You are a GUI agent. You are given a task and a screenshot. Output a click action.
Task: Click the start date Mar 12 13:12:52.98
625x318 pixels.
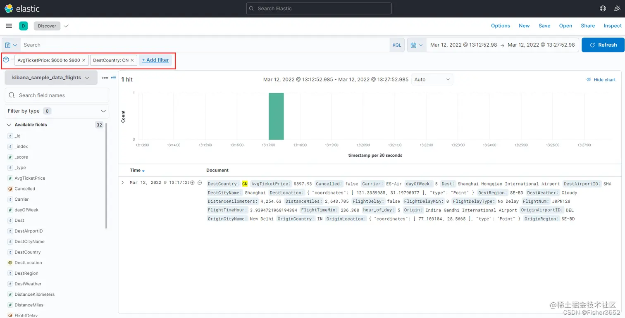click(x=463, y=45)
